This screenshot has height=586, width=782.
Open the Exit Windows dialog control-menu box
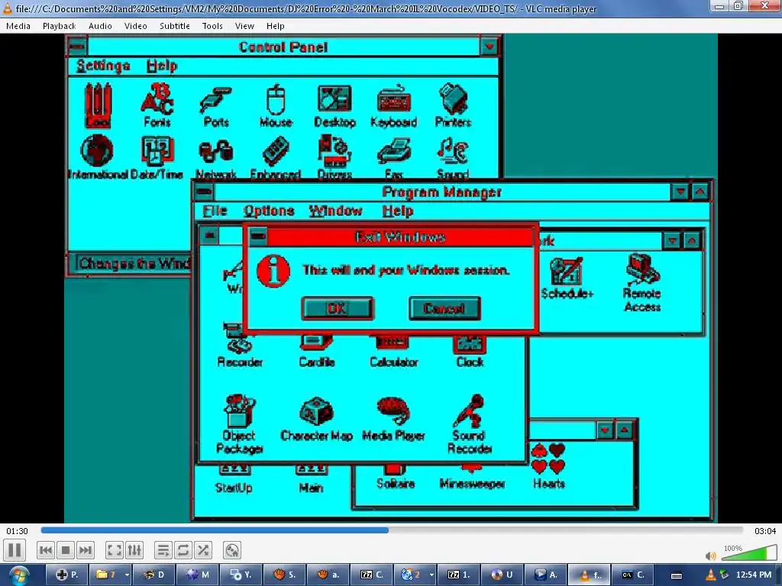coord(258,237)
